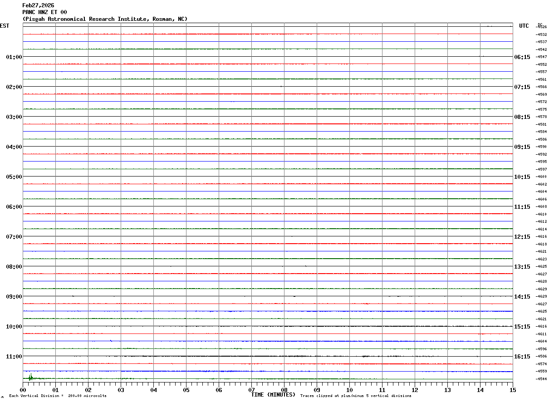Click DC offset value -4547
The image size is (549, 402).
click(541, 57)
